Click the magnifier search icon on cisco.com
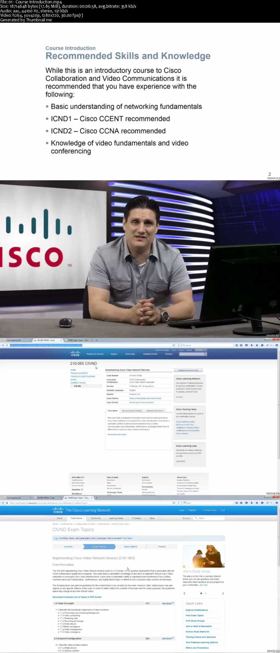The width and height of the screenshot is (280, 653). point(205,354)
